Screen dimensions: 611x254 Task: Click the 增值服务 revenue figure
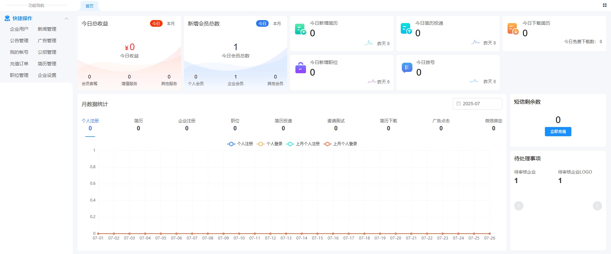[129, 77]
